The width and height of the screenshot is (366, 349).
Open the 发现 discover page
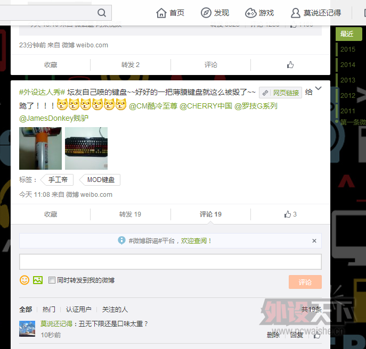click(215, 13)
